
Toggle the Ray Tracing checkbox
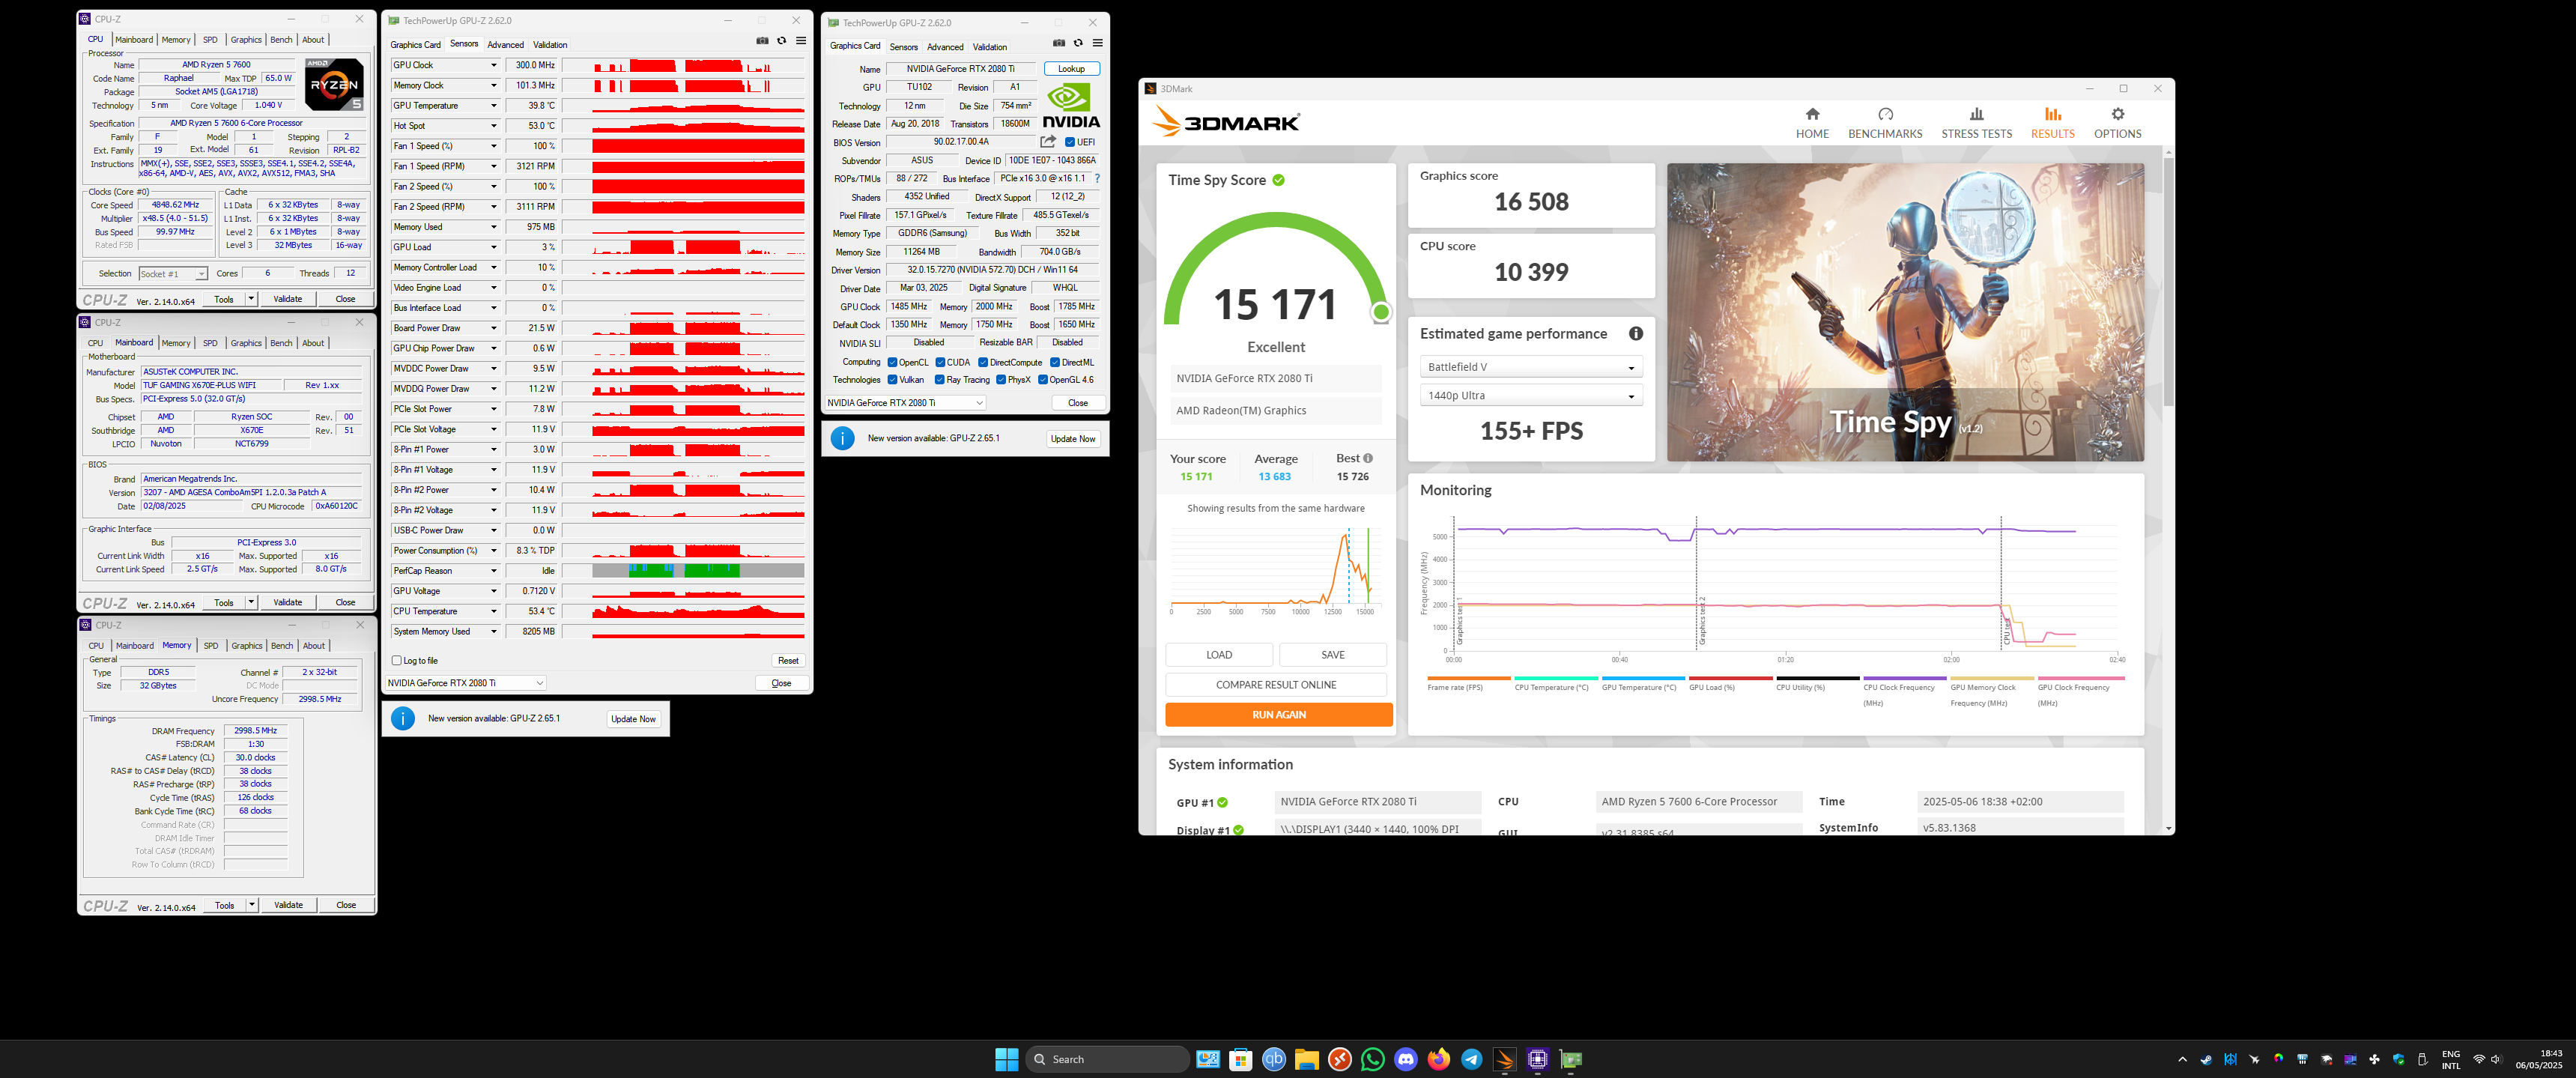click(940, 379)
